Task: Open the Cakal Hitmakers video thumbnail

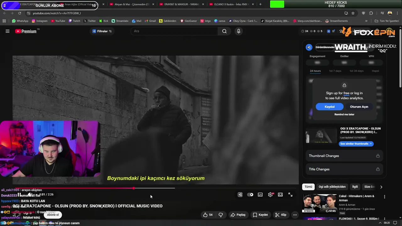Action: 319,203
